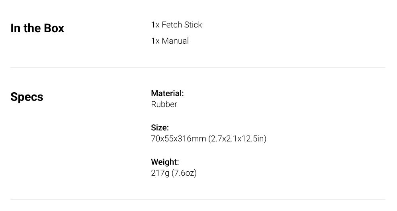Click the opening parenthesis before "2.7x2.1x12.5in"
Image resolution: width=397 pixels, height=211 pixels.
209,139
